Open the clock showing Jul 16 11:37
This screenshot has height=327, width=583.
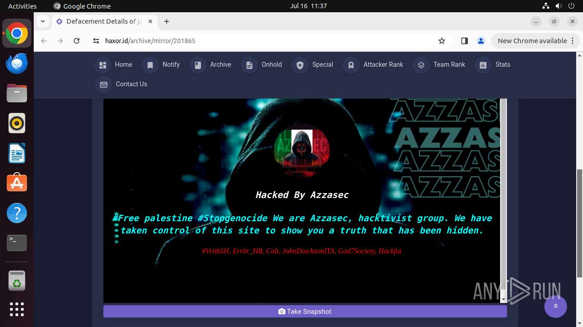[x=308, y=6]
